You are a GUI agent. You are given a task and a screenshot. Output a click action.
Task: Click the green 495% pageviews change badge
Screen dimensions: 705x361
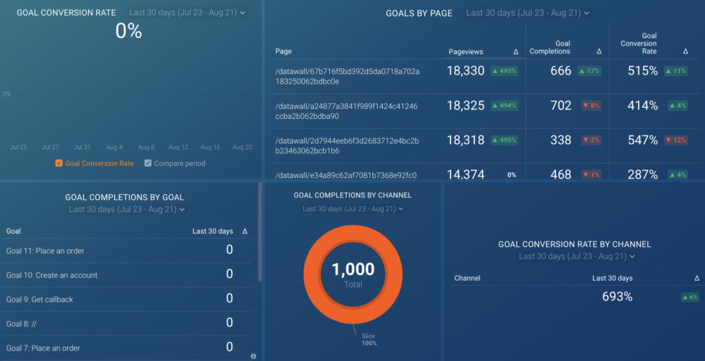tap(504, 140)
